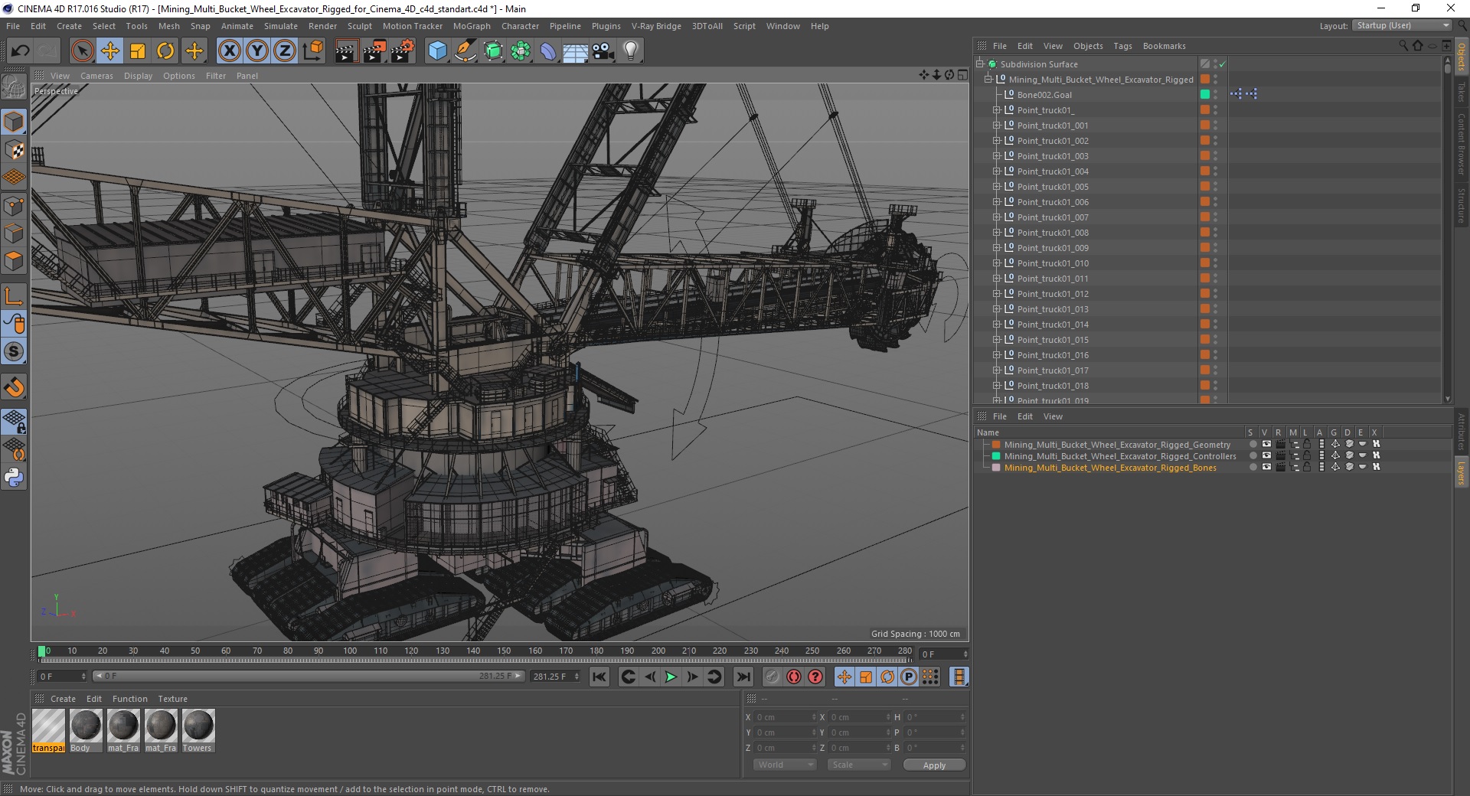The height and width of the screenshot is (796, 1470).
Task: Add subdivision surface generator icon
Action: click(x=493, y=51)
